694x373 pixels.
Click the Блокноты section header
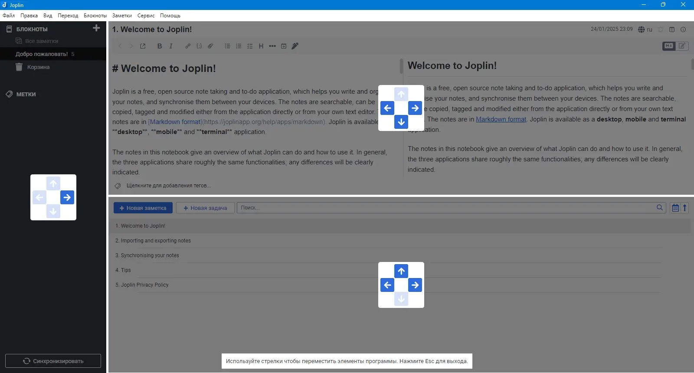pos(32,29)
